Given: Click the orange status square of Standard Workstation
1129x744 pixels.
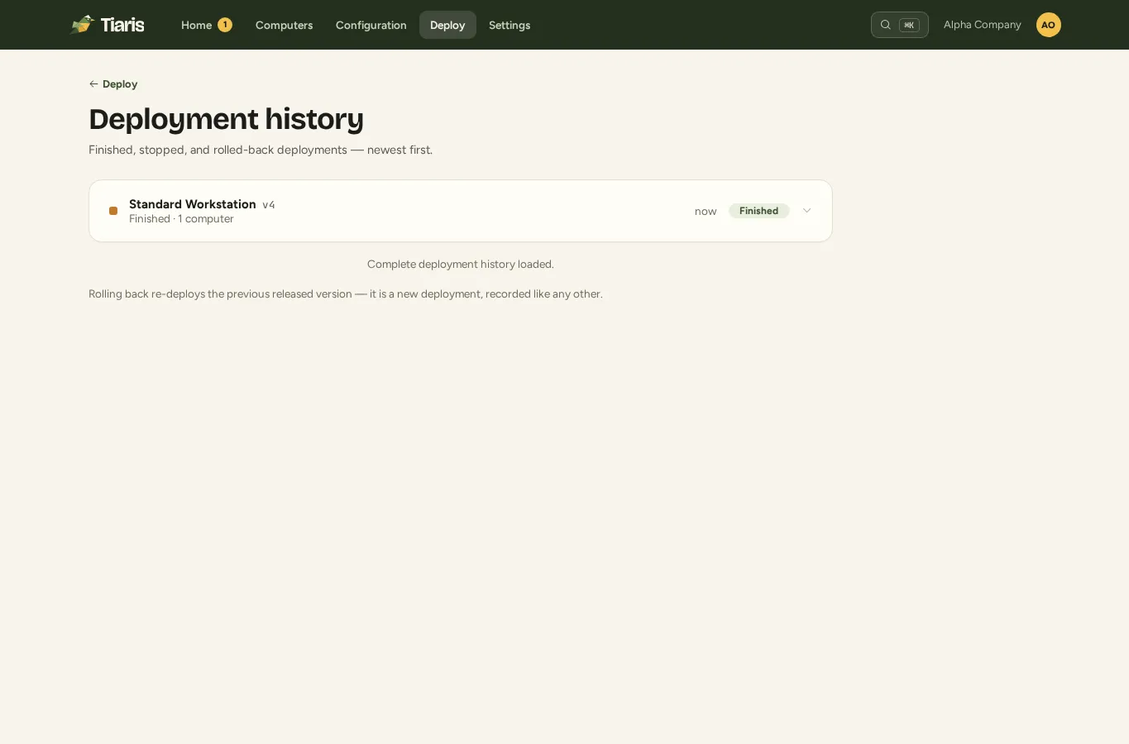Looking at the screenshot, I should [x=113, y=211].
